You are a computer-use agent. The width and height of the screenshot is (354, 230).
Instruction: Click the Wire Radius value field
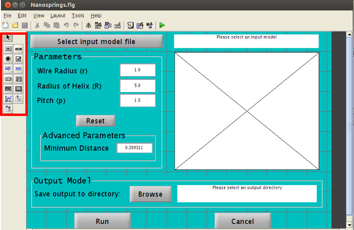tap(137, 70)
